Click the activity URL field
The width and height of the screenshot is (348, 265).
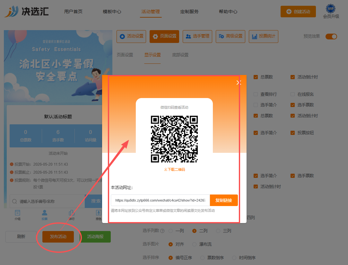pyautogui.click(x=160, y=200)
